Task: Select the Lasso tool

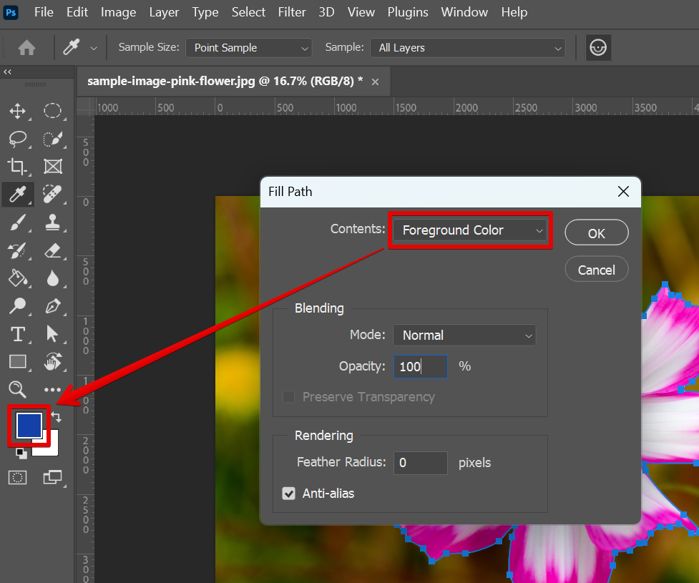Action: coord(17,139)
